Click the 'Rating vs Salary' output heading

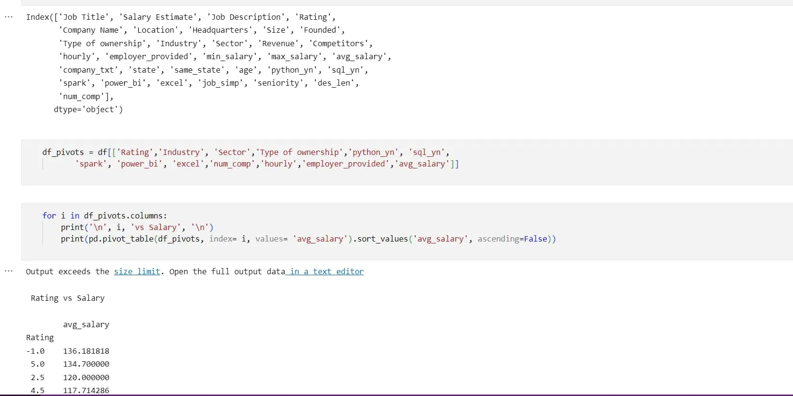pyautogui.click(x=67, y=298)
